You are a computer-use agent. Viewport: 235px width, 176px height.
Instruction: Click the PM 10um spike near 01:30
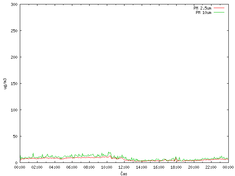point(33,153)
